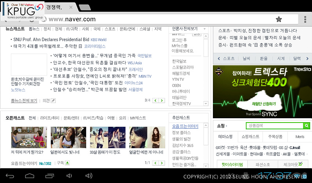This screenshot has width=312, height=183.
Task: Select 스포츠 news tab
Action: (110, 29)
